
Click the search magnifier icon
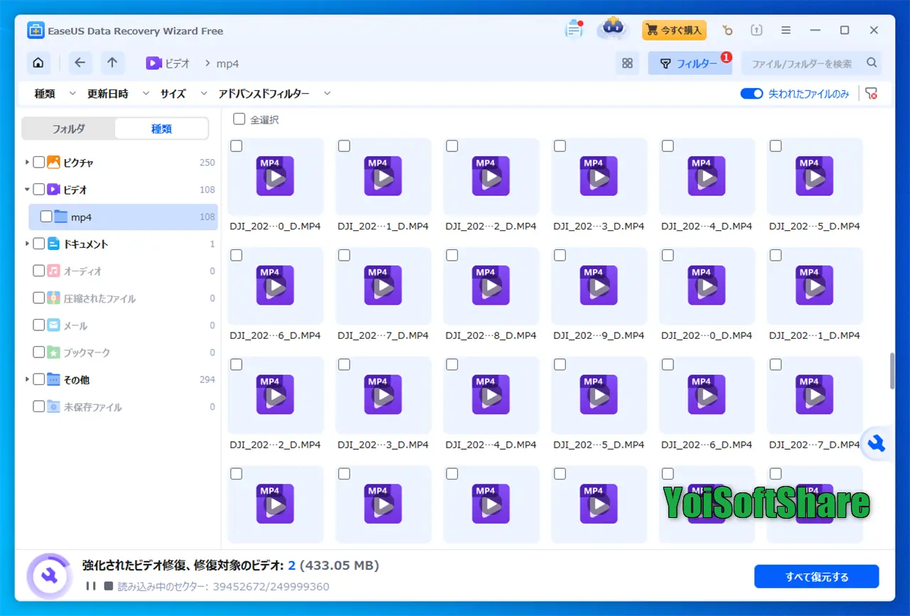coord(872,63)
